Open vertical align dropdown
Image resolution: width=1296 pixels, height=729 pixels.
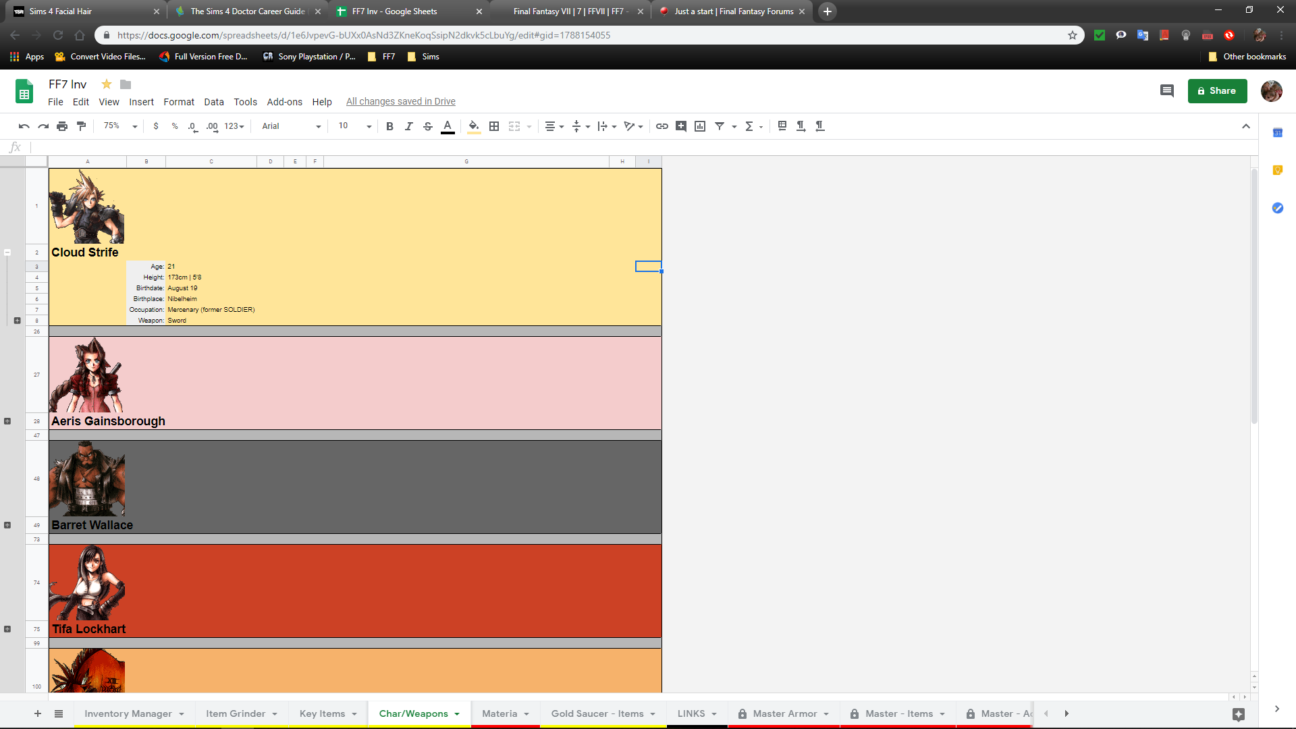coord(580,126)
